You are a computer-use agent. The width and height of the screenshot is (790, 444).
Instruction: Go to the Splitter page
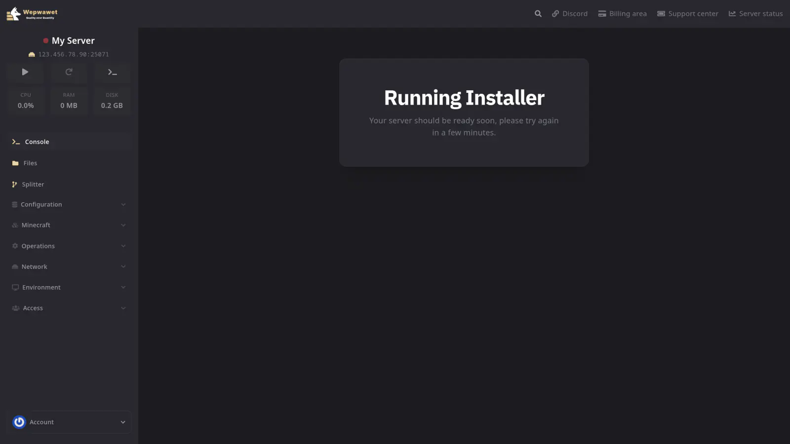(x=33, y=185)
